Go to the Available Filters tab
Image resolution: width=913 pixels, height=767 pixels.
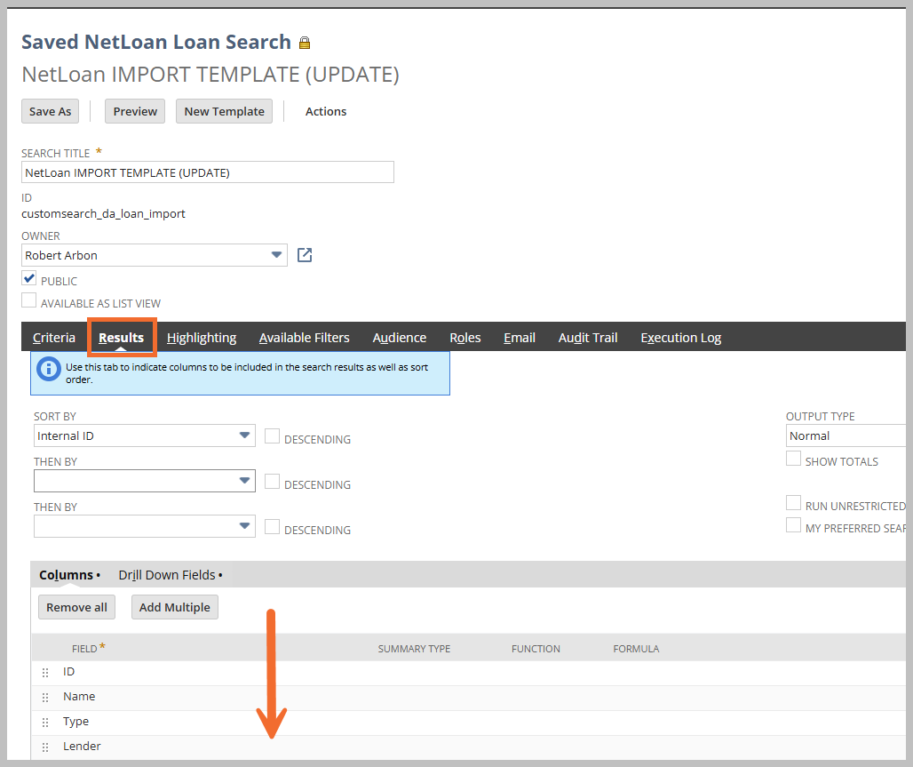[304, 338]
